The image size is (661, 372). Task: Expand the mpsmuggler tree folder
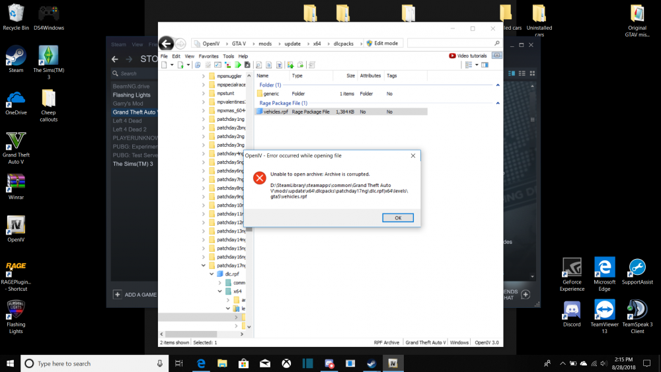[203, 76]
